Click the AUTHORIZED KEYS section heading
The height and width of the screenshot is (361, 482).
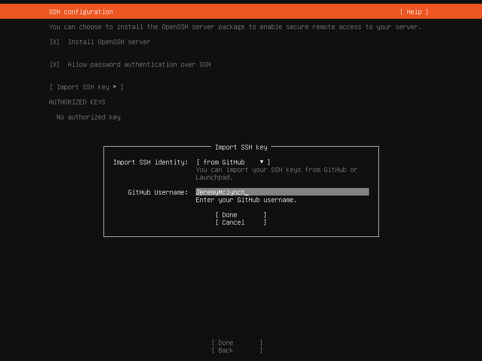77,102
